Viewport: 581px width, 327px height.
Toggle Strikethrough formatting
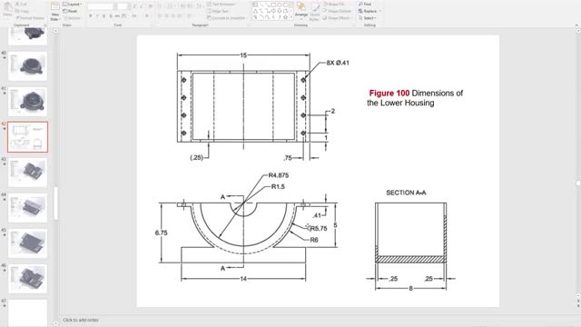(117, 16)
